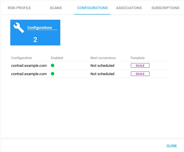Viewport: 184px width, 152px height.
Task: Click 'Not scheduled' in the first row
Action: pyautogui.click(x=102, y=65)
